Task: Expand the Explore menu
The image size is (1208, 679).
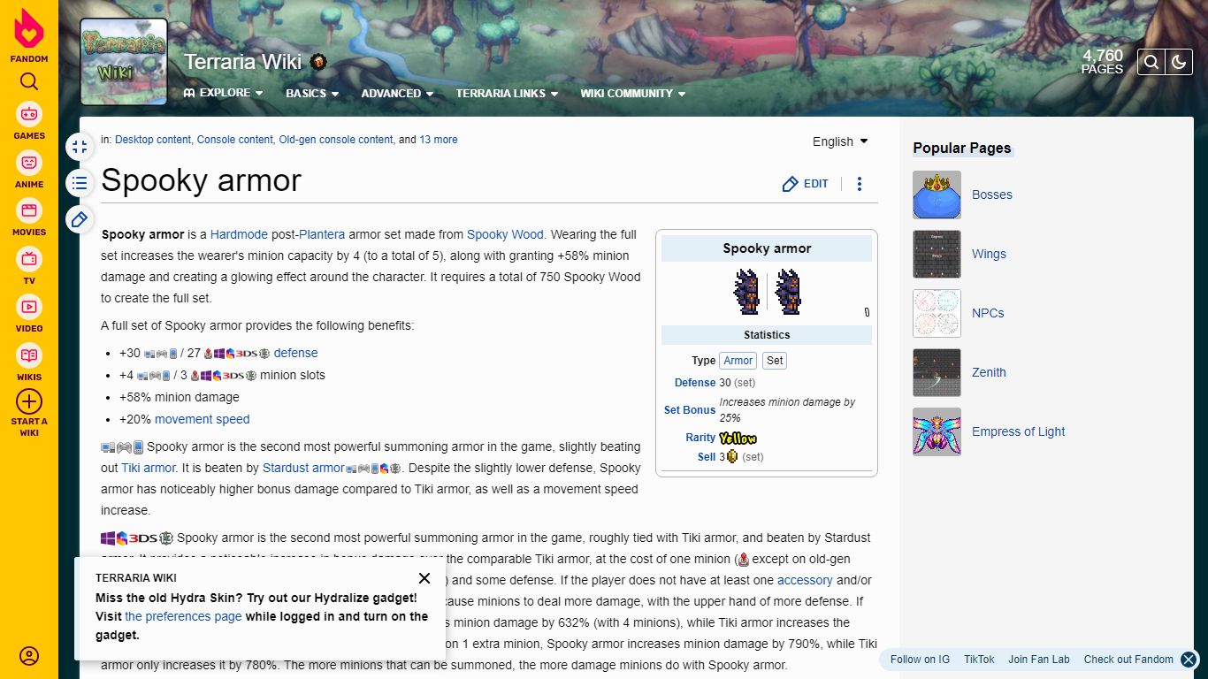Action: pos(223,93)
